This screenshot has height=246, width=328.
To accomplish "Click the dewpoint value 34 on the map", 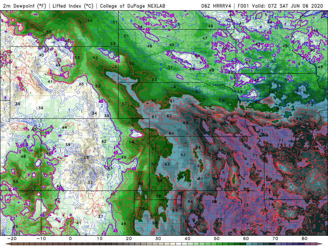I will (x=94, y=113).
